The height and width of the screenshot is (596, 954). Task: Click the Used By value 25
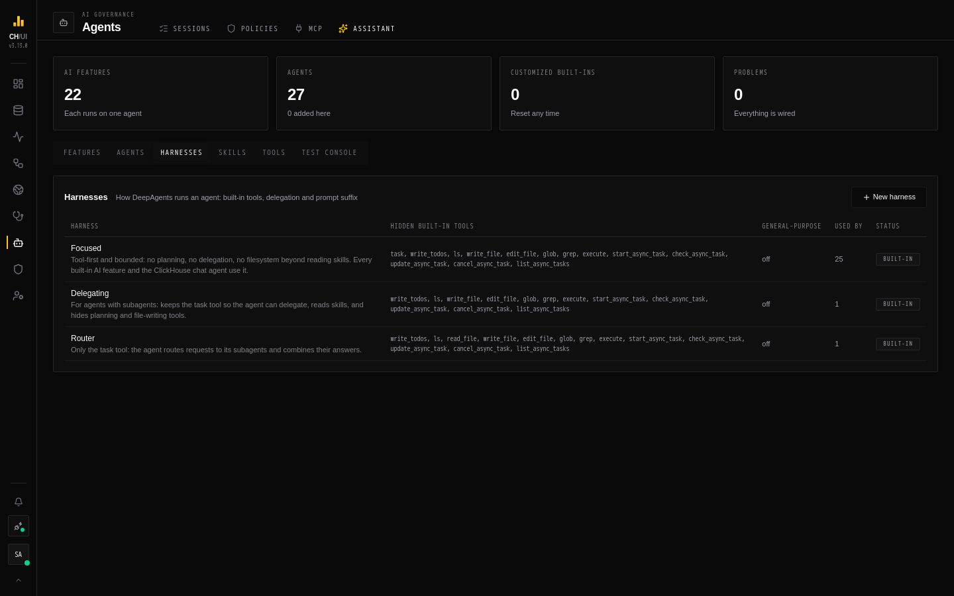(x=839, y=259)
